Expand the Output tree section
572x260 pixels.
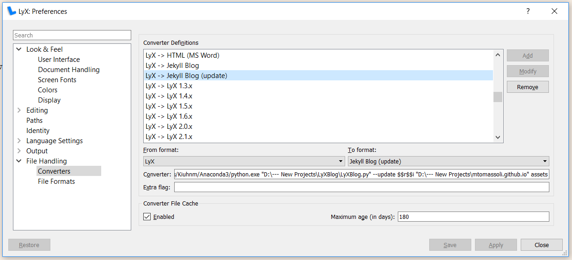coord(19,151)
